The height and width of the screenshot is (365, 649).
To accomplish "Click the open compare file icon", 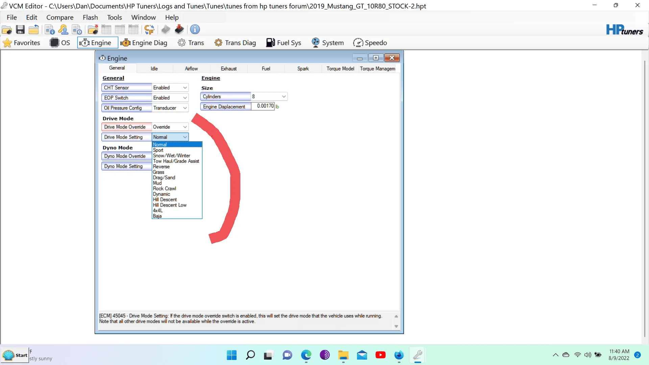I will (x=93, y=30).
